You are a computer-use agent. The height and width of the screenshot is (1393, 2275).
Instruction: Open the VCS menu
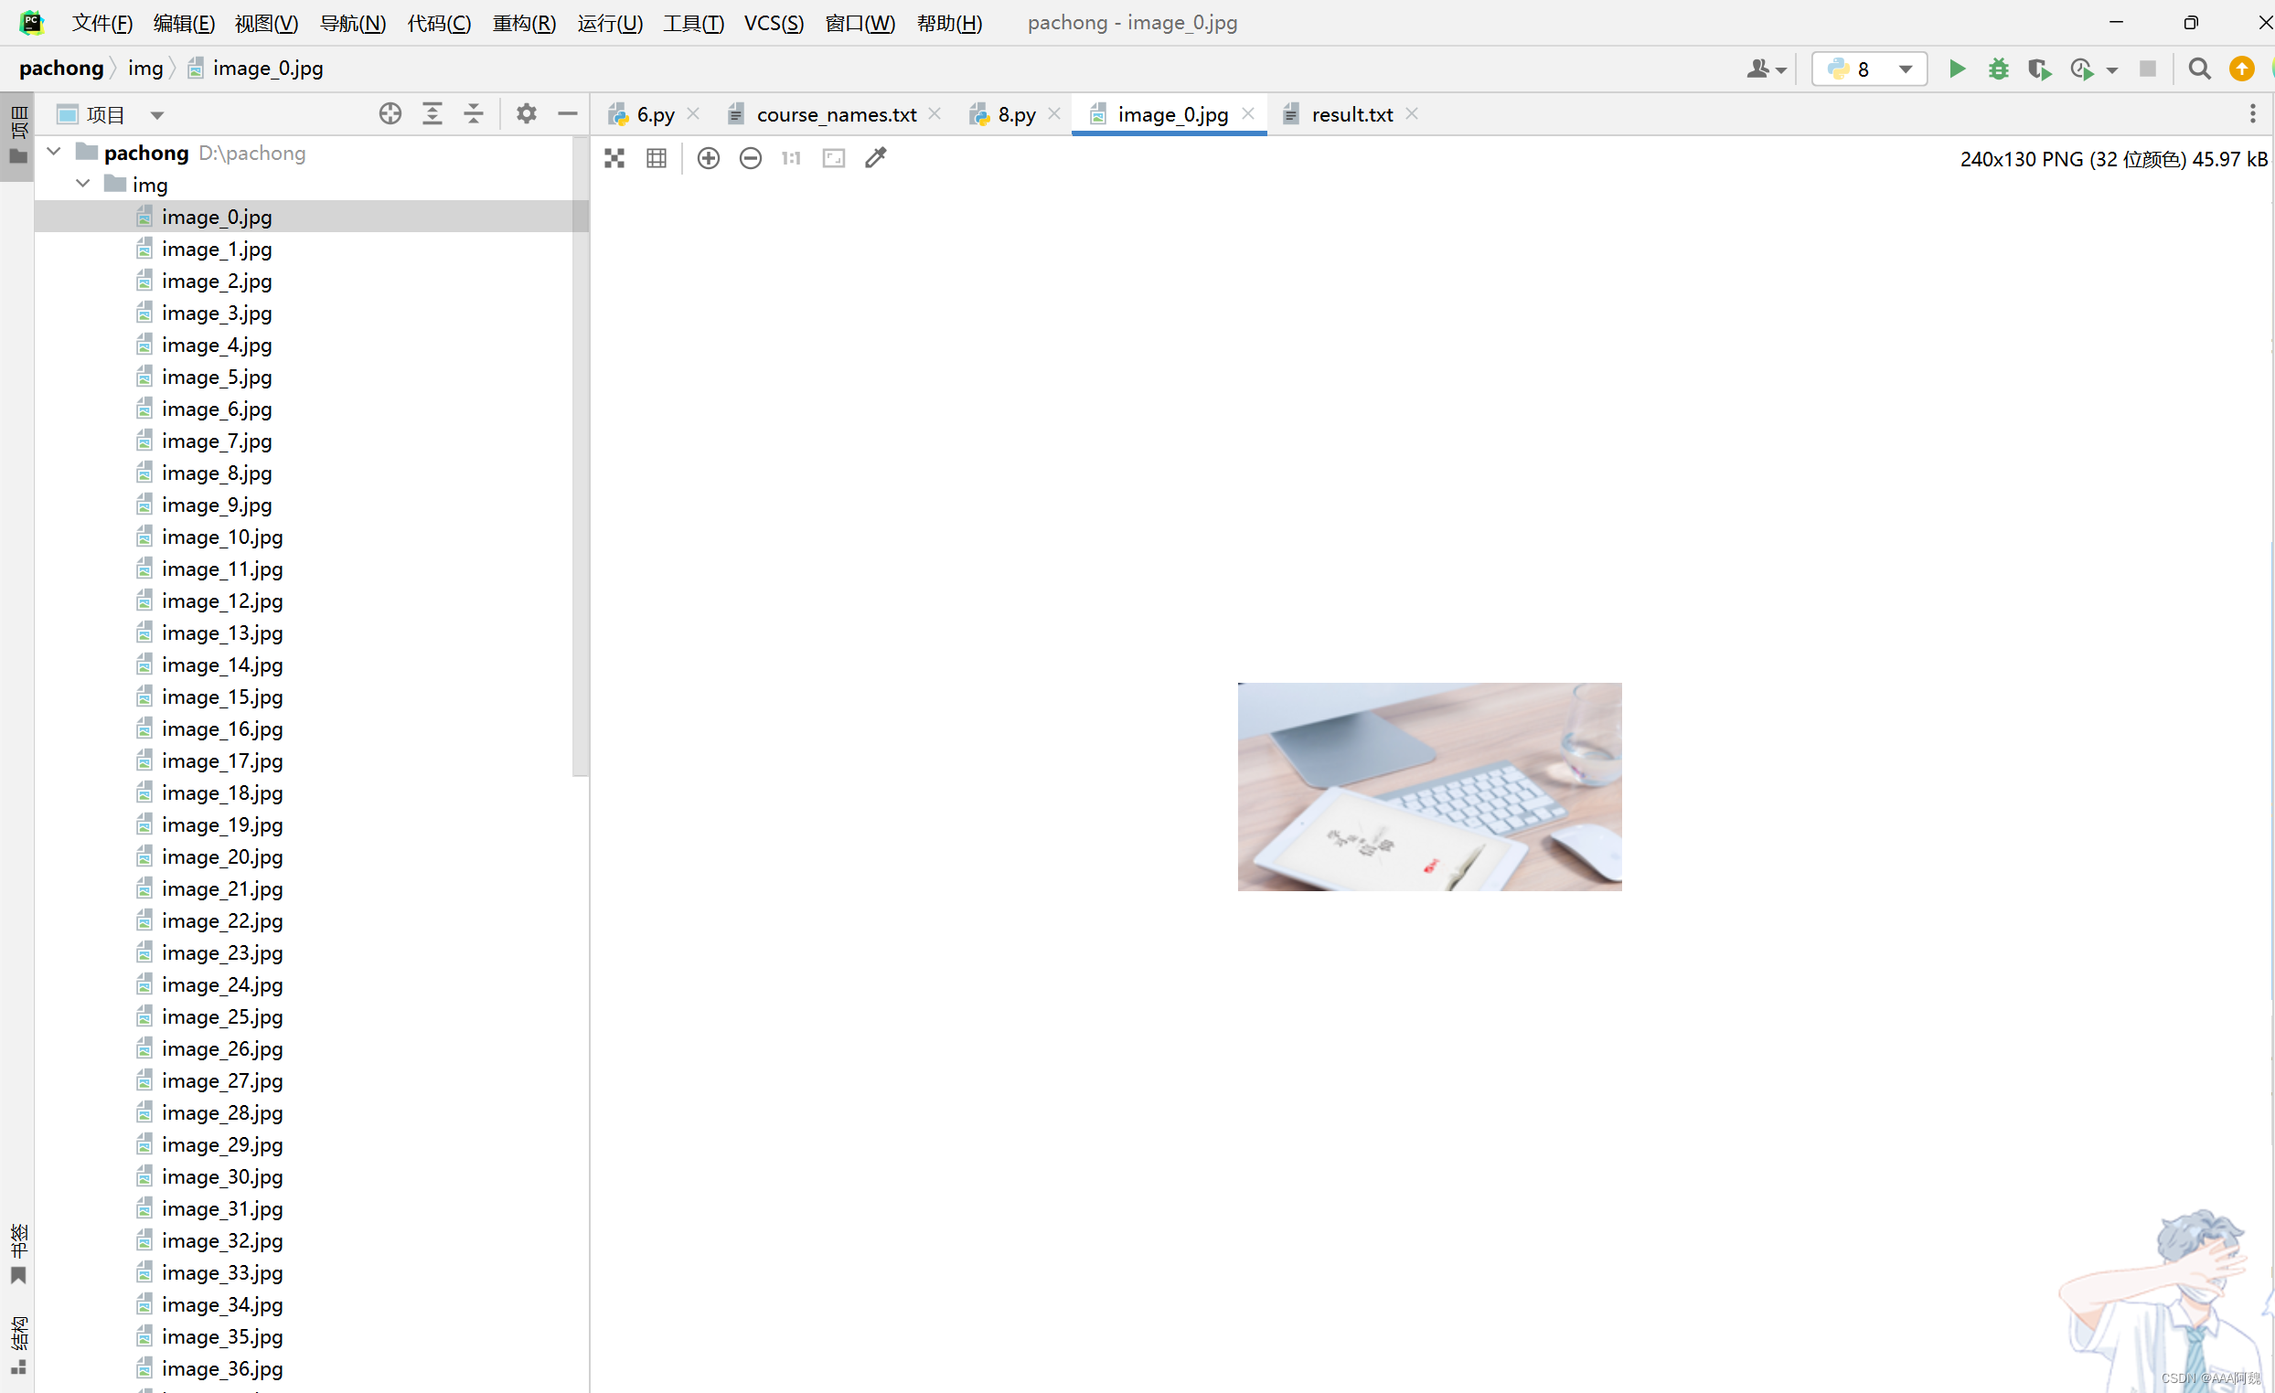[773, 23]
